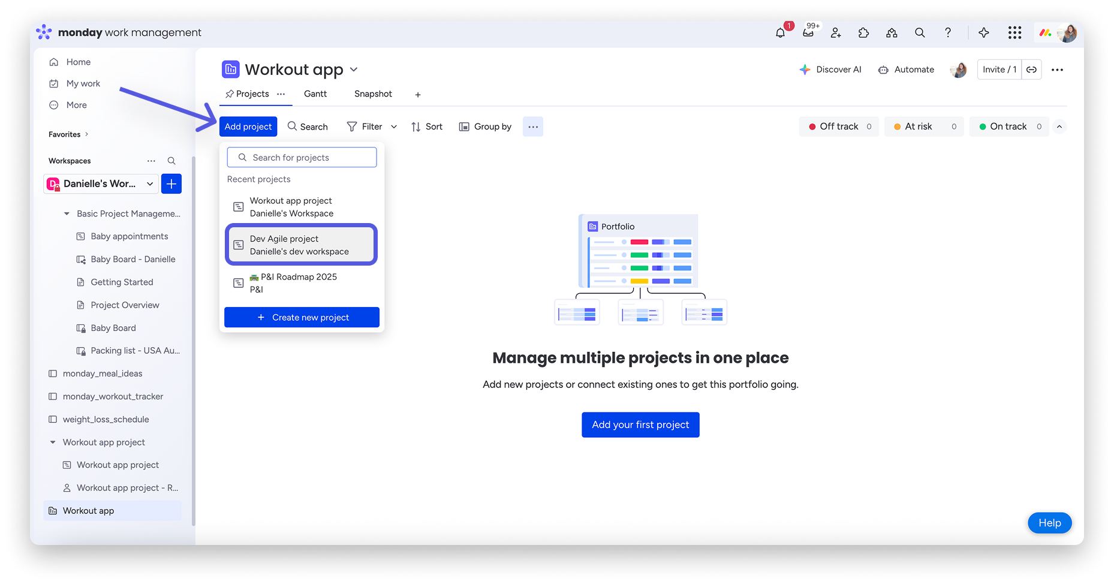Select P&I Roadmap 2025 from recent projects
The height and width of the screenshot is (584, 1114).
(x=302, y=283)
